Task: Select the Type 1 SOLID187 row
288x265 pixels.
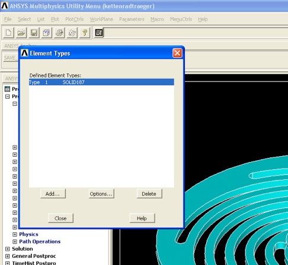Action: coord(101,82)
